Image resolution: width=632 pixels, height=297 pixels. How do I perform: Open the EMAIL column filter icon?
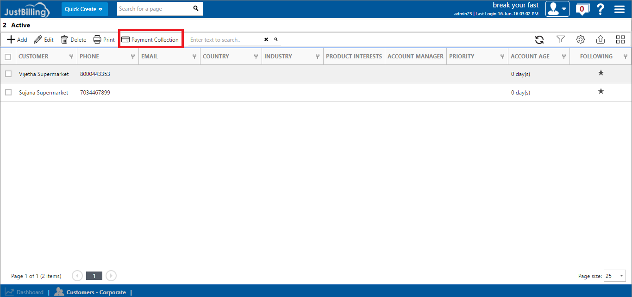(x=194, y=57)
